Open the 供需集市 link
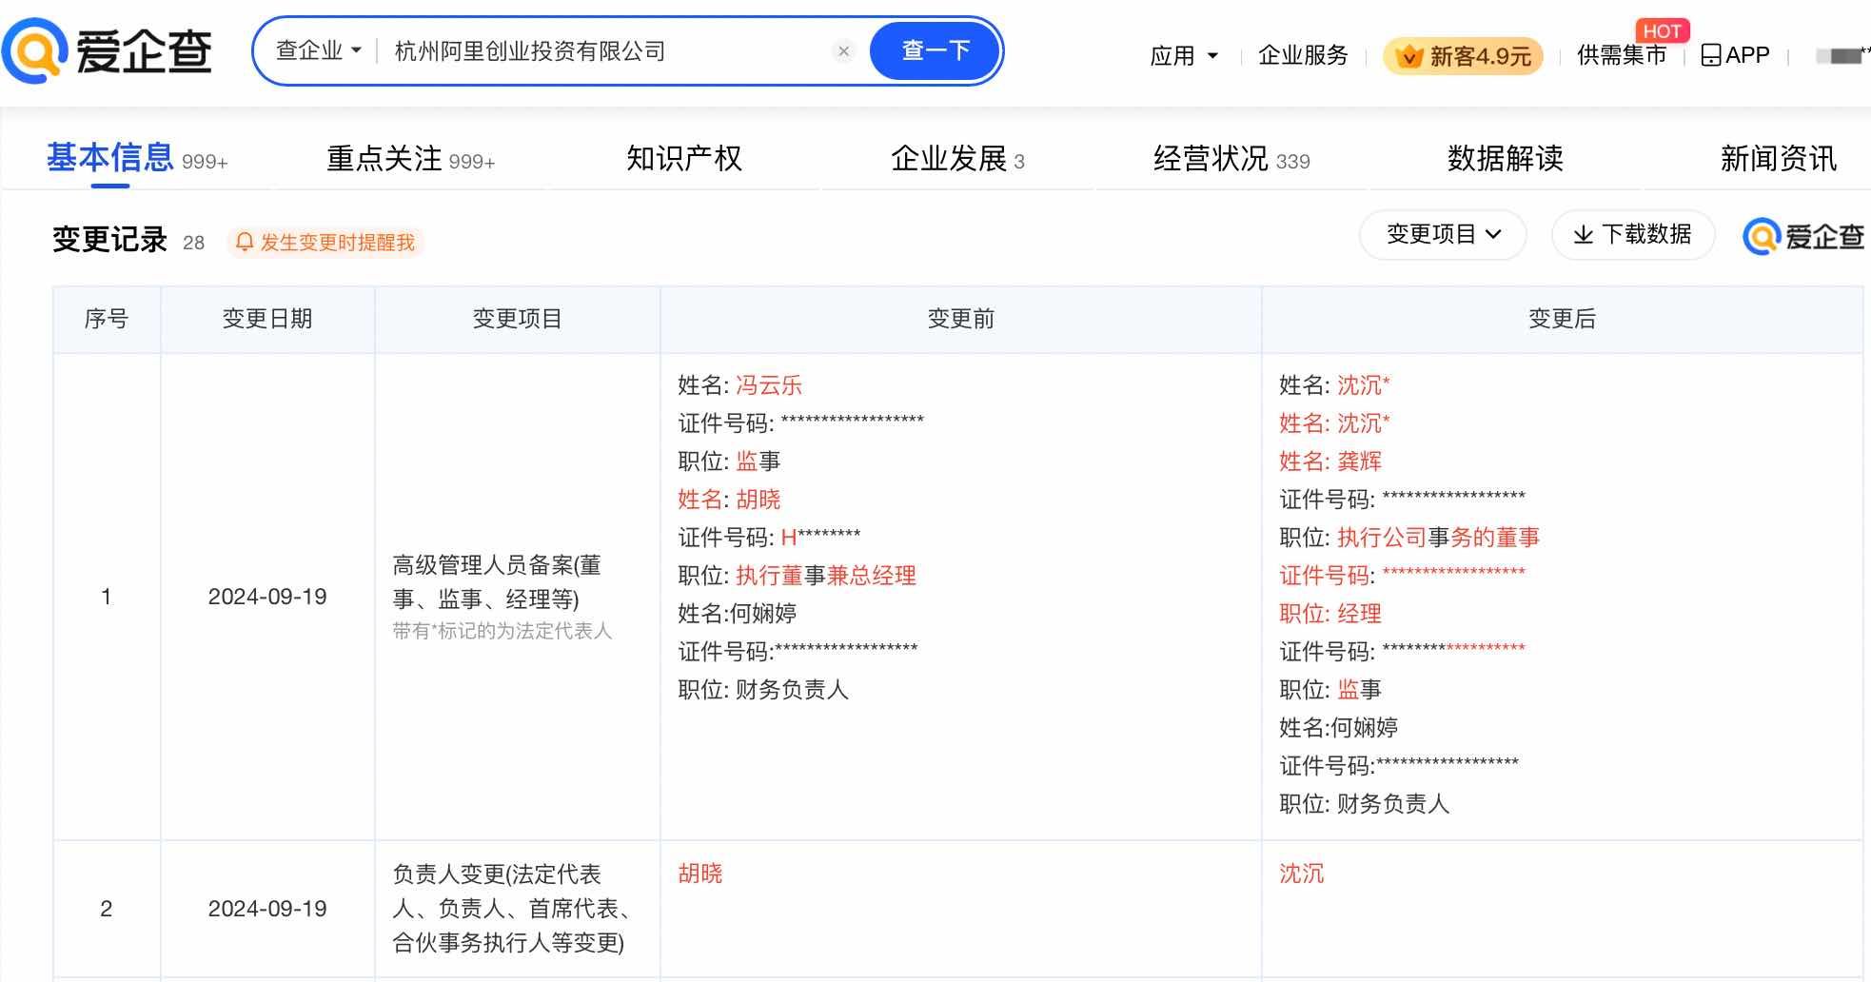The image size is (1871, 982). tap(1622, 55)
